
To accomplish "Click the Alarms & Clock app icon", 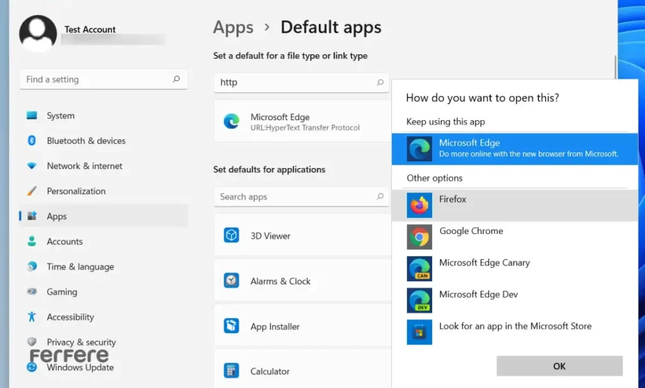I will click(232, 281).
